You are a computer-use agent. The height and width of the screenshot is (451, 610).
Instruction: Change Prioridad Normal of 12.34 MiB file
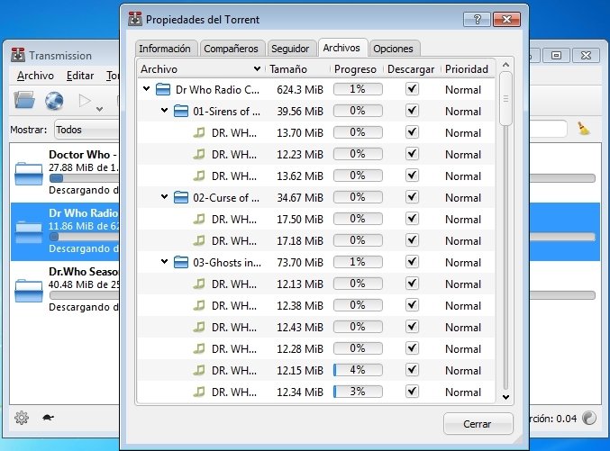463,392
